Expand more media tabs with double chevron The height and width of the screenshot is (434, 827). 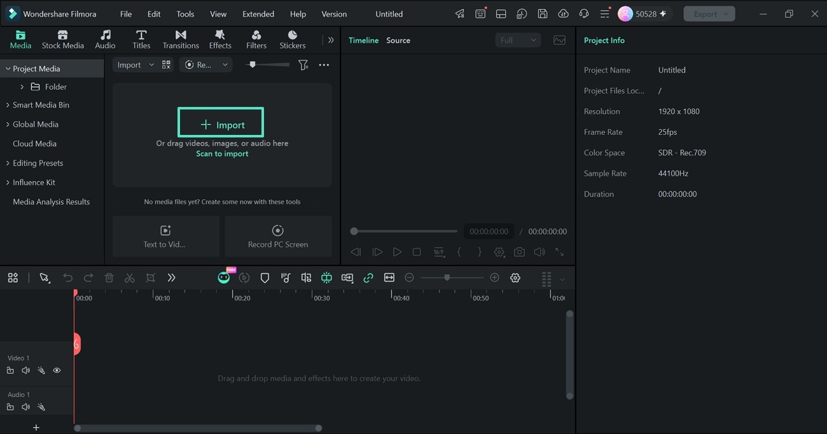(331, 40)
